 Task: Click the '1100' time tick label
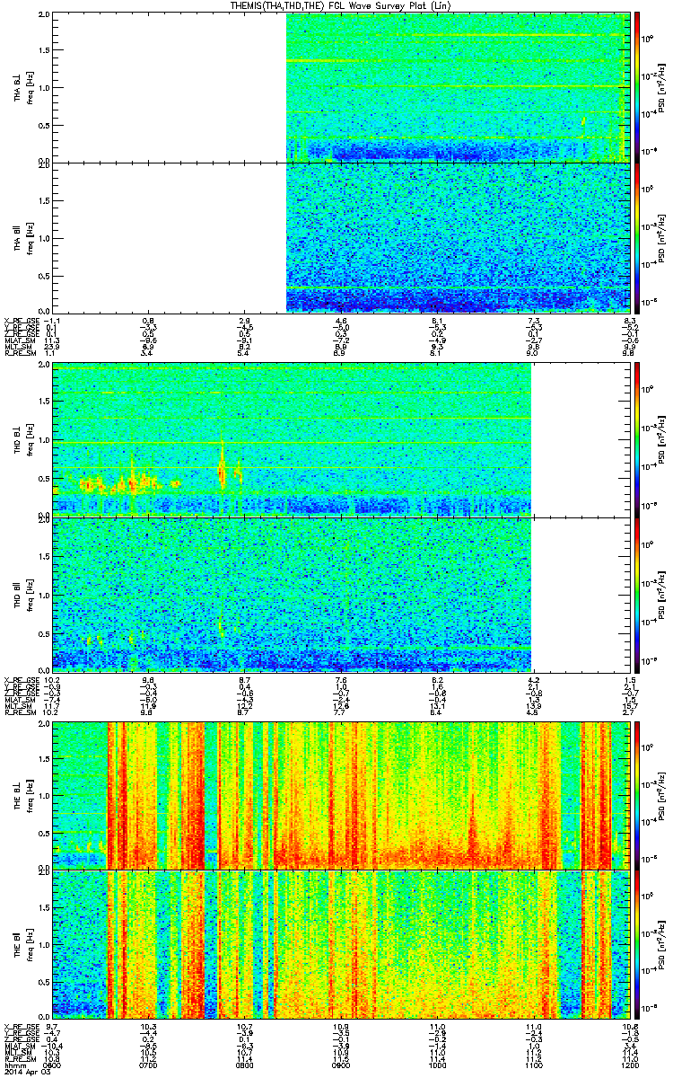pyautogui.click(x=531, y=1065)
